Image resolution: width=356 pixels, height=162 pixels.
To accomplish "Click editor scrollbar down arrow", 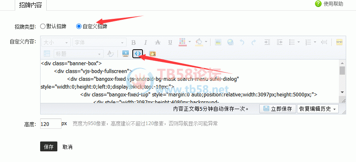I will pyautogui.click(x=342, y=92).
